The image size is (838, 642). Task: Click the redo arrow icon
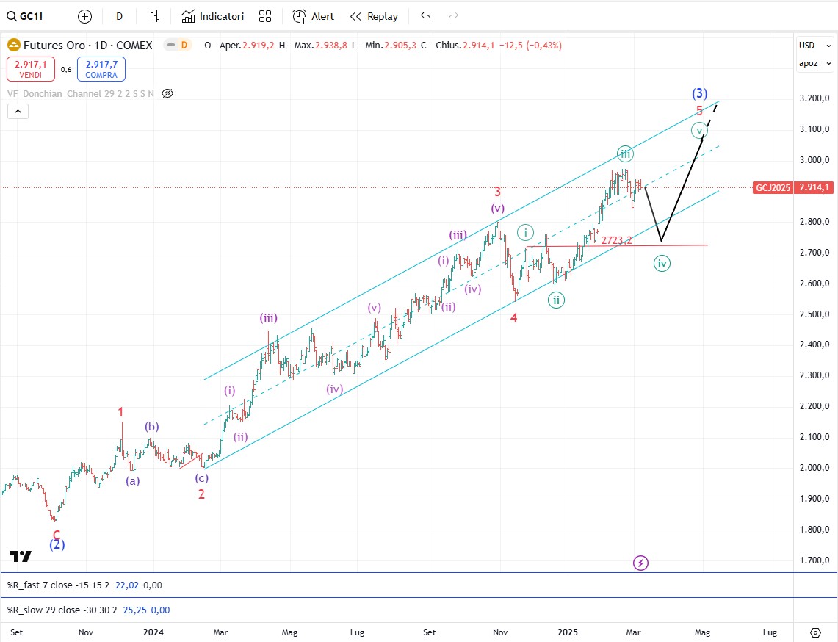coord(453,16)
